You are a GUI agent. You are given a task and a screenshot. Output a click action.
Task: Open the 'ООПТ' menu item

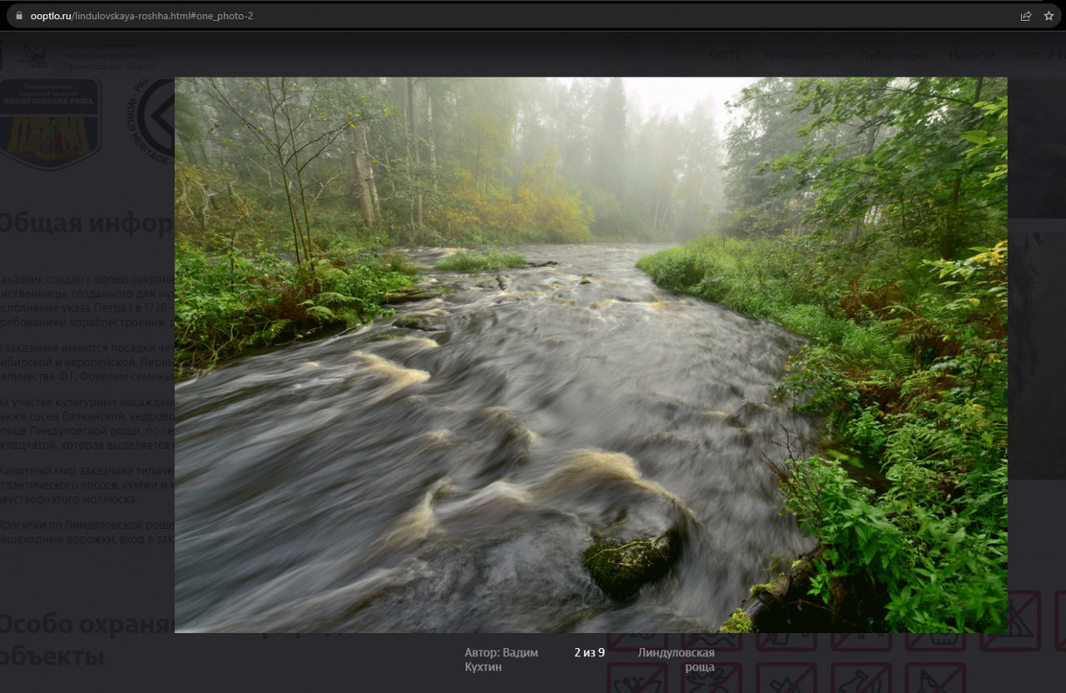pos(724,55)
